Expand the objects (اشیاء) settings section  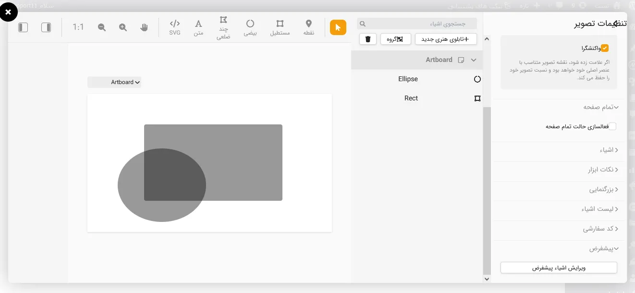[x=609, y=150]
